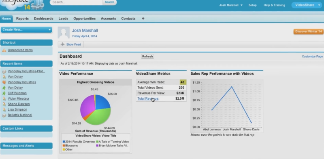Click the orange Blossoms legend swatch
The width and height of the screenshot is (324, 159).
(64, 146)
